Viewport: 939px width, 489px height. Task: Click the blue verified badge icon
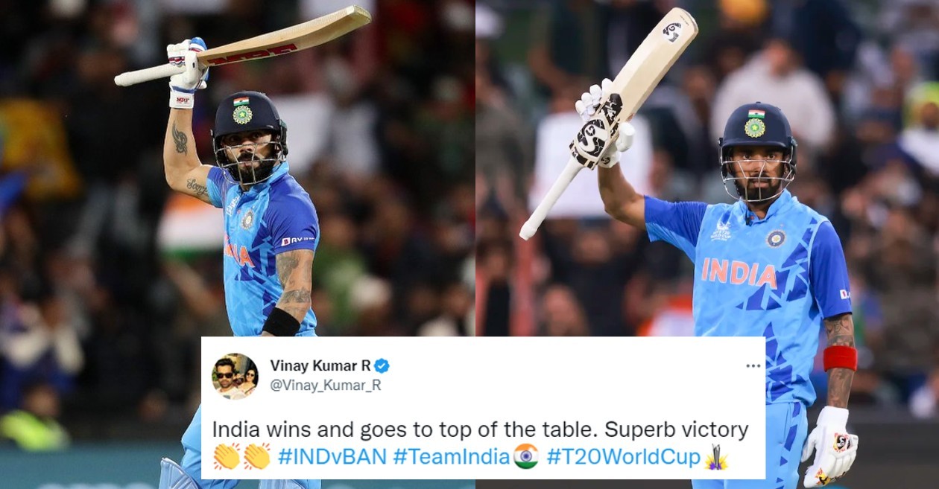click(383, 365)
